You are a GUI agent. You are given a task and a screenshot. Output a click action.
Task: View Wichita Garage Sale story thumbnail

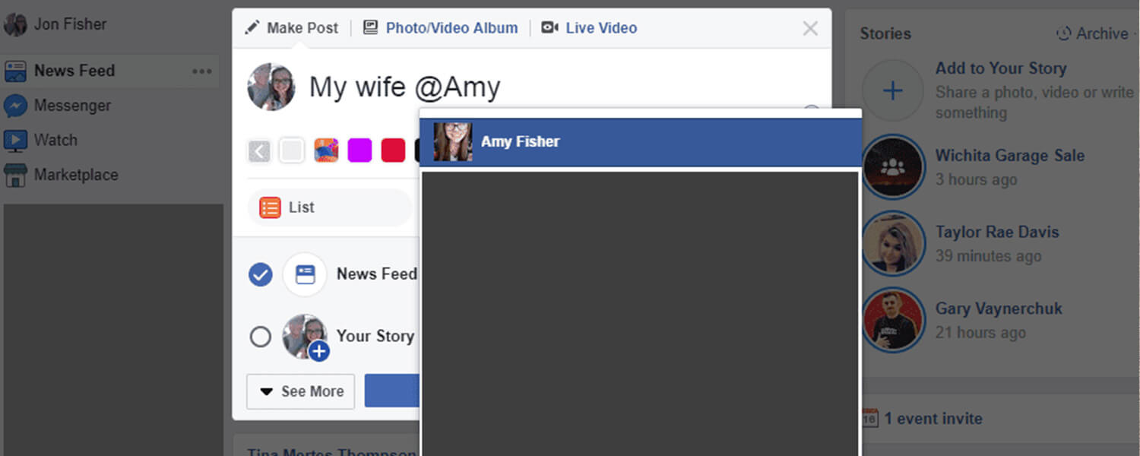[x=894, y=168]
